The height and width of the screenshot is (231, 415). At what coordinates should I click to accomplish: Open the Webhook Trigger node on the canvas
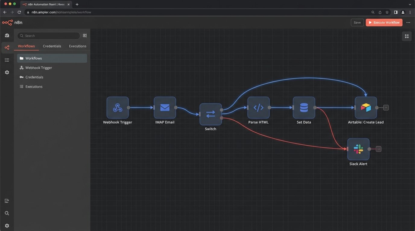[x=117, y=107]
